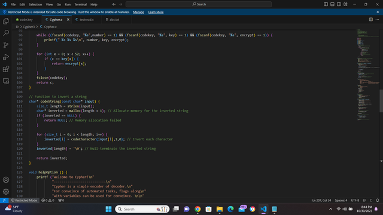Open the Explorer view in activity bar

tap(6, 21)
